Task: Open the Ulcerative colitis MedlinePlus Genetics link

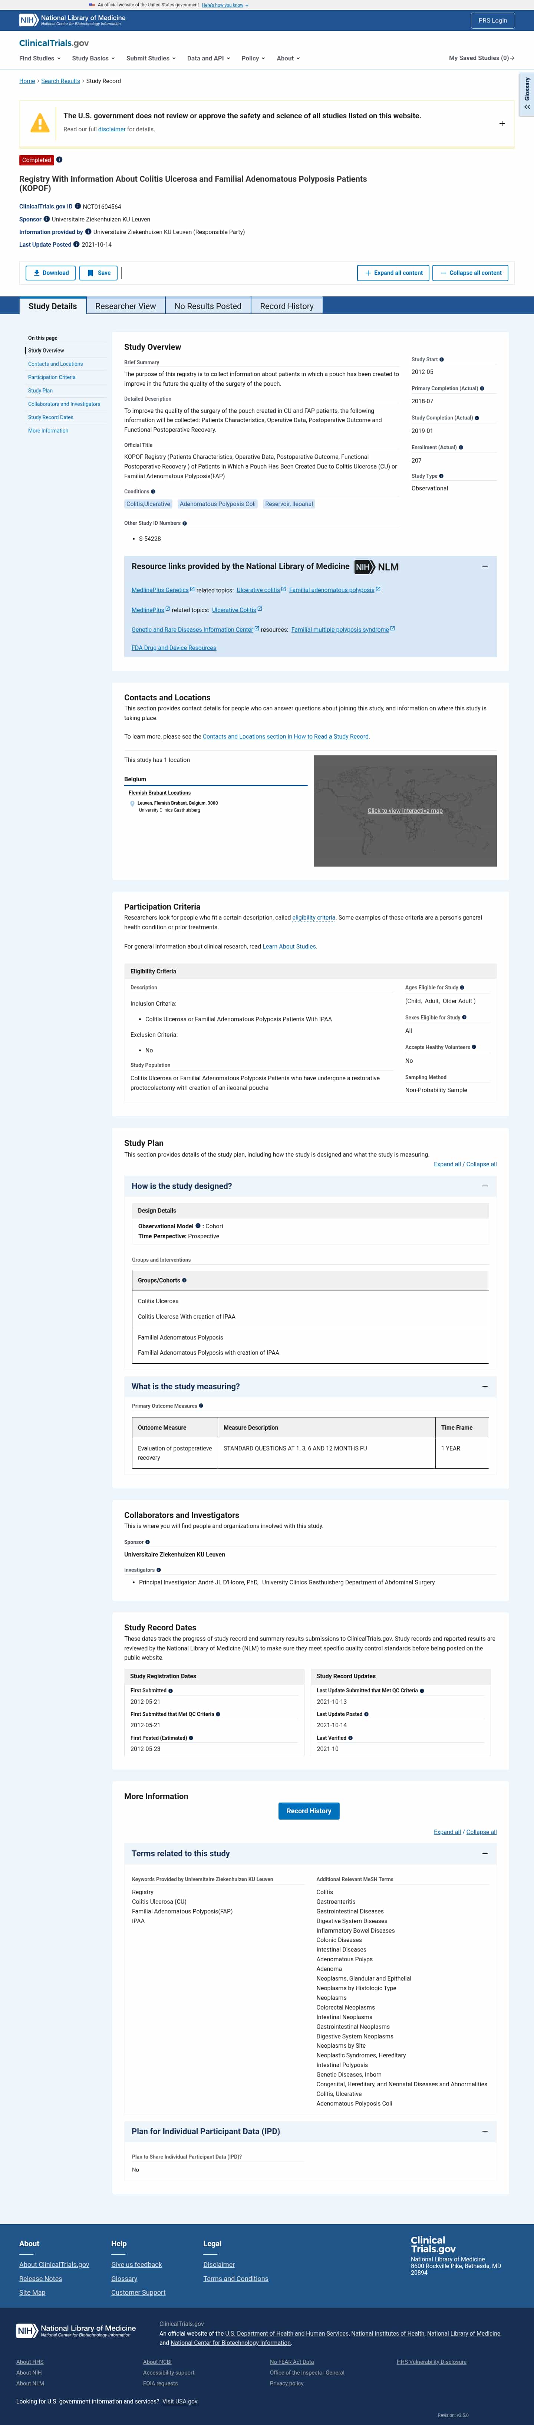Action: click(258, 590)
